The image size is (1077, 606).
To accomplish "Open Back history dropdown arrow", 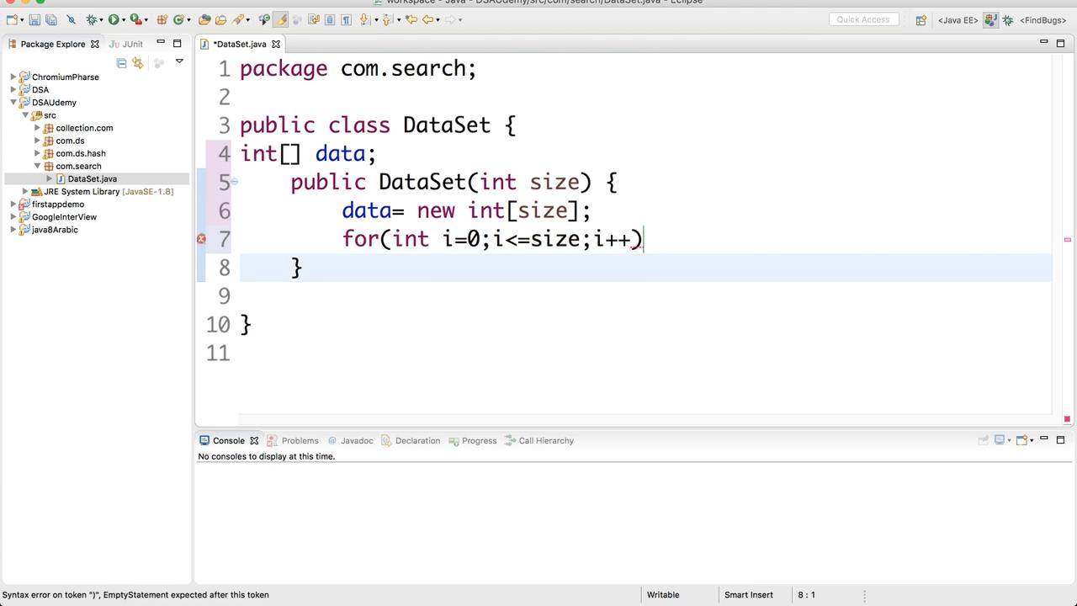I will (438, 20).
